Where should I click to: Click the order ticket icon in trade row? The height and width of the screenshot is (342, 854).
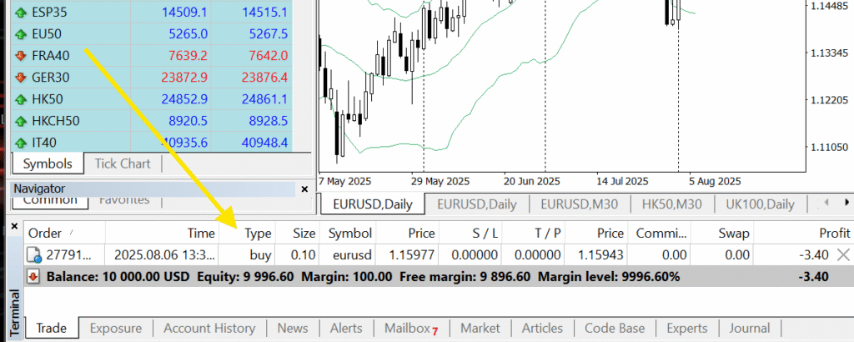point(34,255)
